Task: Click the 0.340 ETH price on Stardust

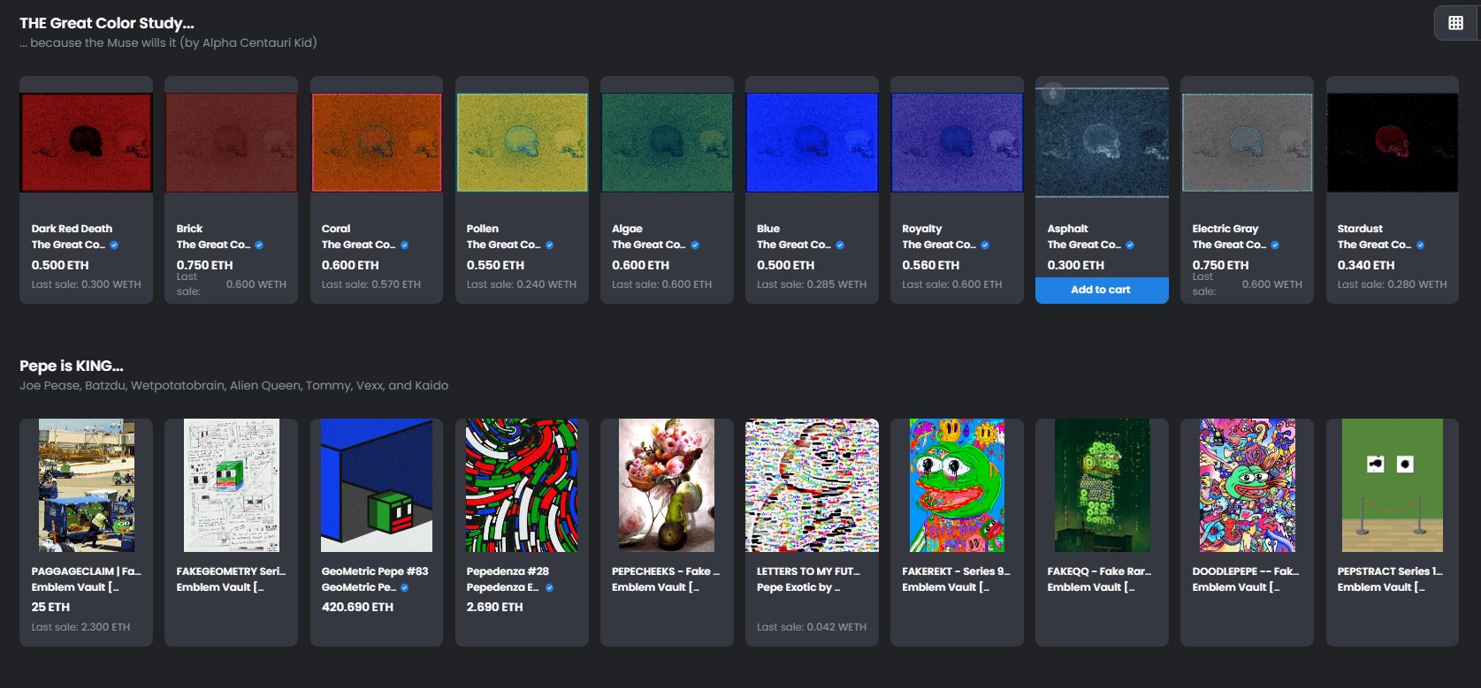Action: coord(1365,265)
